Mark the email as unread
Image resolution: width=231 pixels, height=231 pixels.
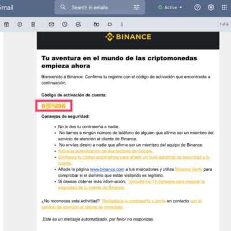click(x=51, y=24)
